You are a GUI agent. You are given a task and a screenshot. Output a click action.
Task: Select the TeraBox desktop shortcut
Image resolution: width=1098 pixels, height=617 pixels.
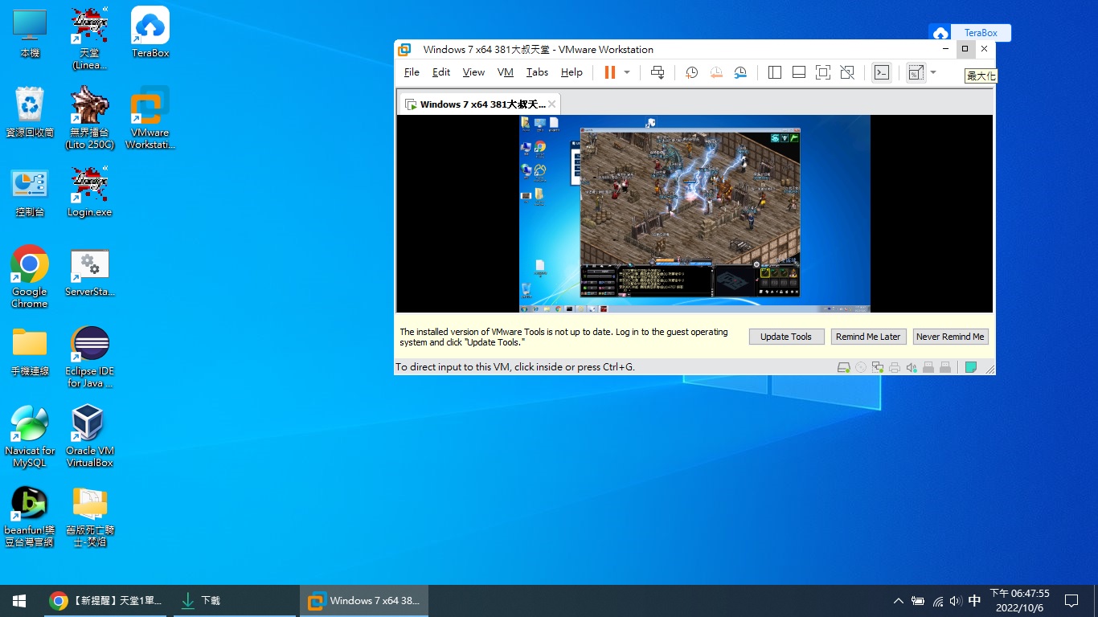150,33
